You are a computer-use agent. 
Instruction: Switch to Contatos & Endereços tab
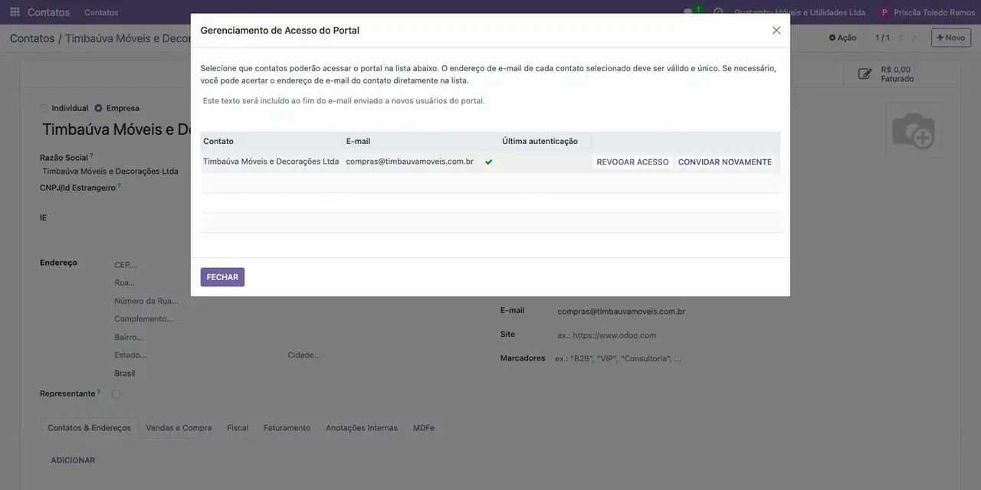pos(89,428)
